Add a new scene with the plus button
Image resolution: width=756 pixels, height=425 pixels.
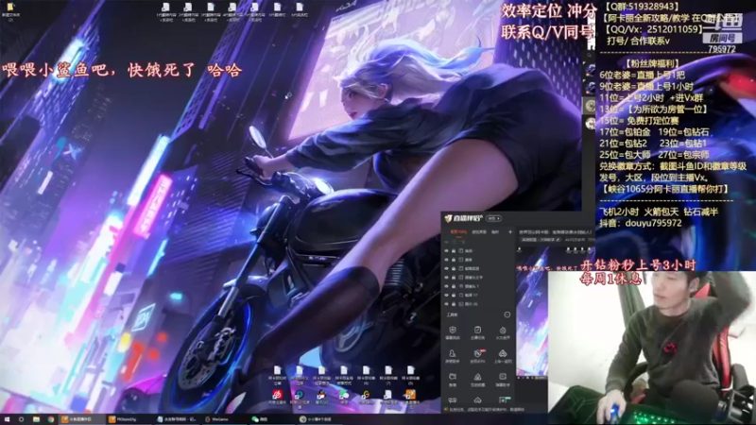(510, 232)
